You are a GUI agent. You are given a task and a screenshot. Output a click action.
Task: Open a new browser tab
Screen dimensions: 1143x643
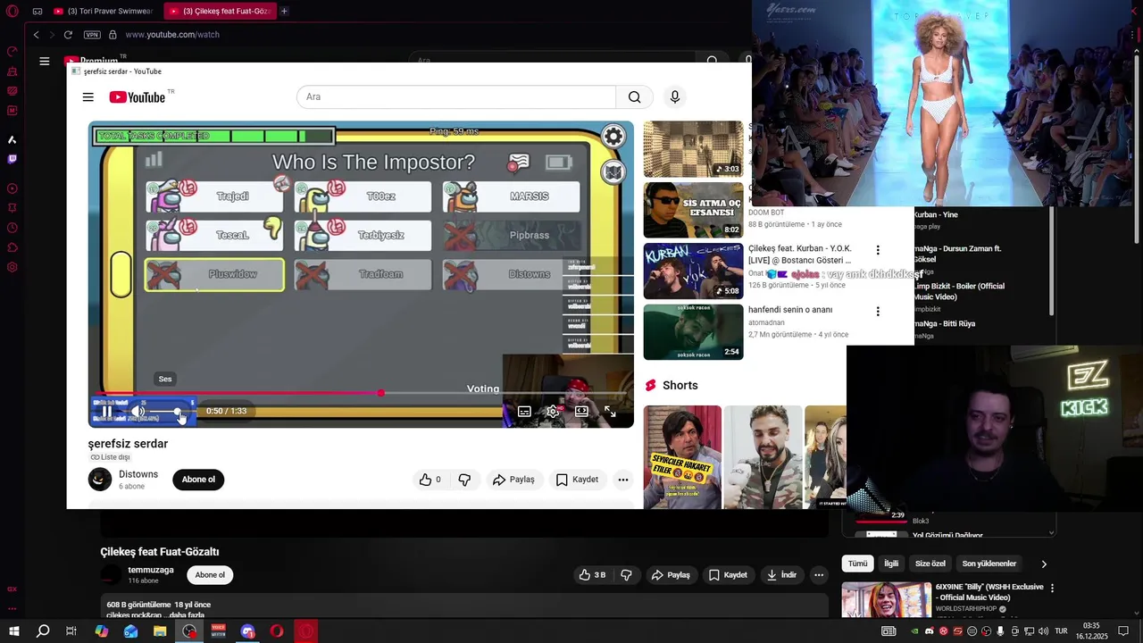tap(284, 12)
